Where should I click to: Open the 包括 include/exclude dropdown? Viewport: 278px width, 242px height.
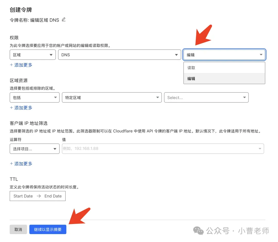click(34, 98)
